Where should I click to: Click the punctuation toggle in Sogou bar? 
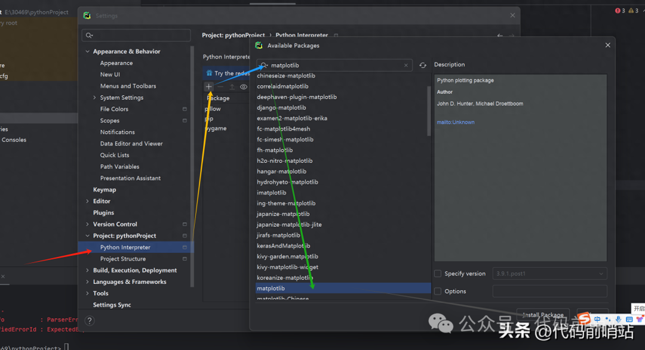(x=608, y=319)
